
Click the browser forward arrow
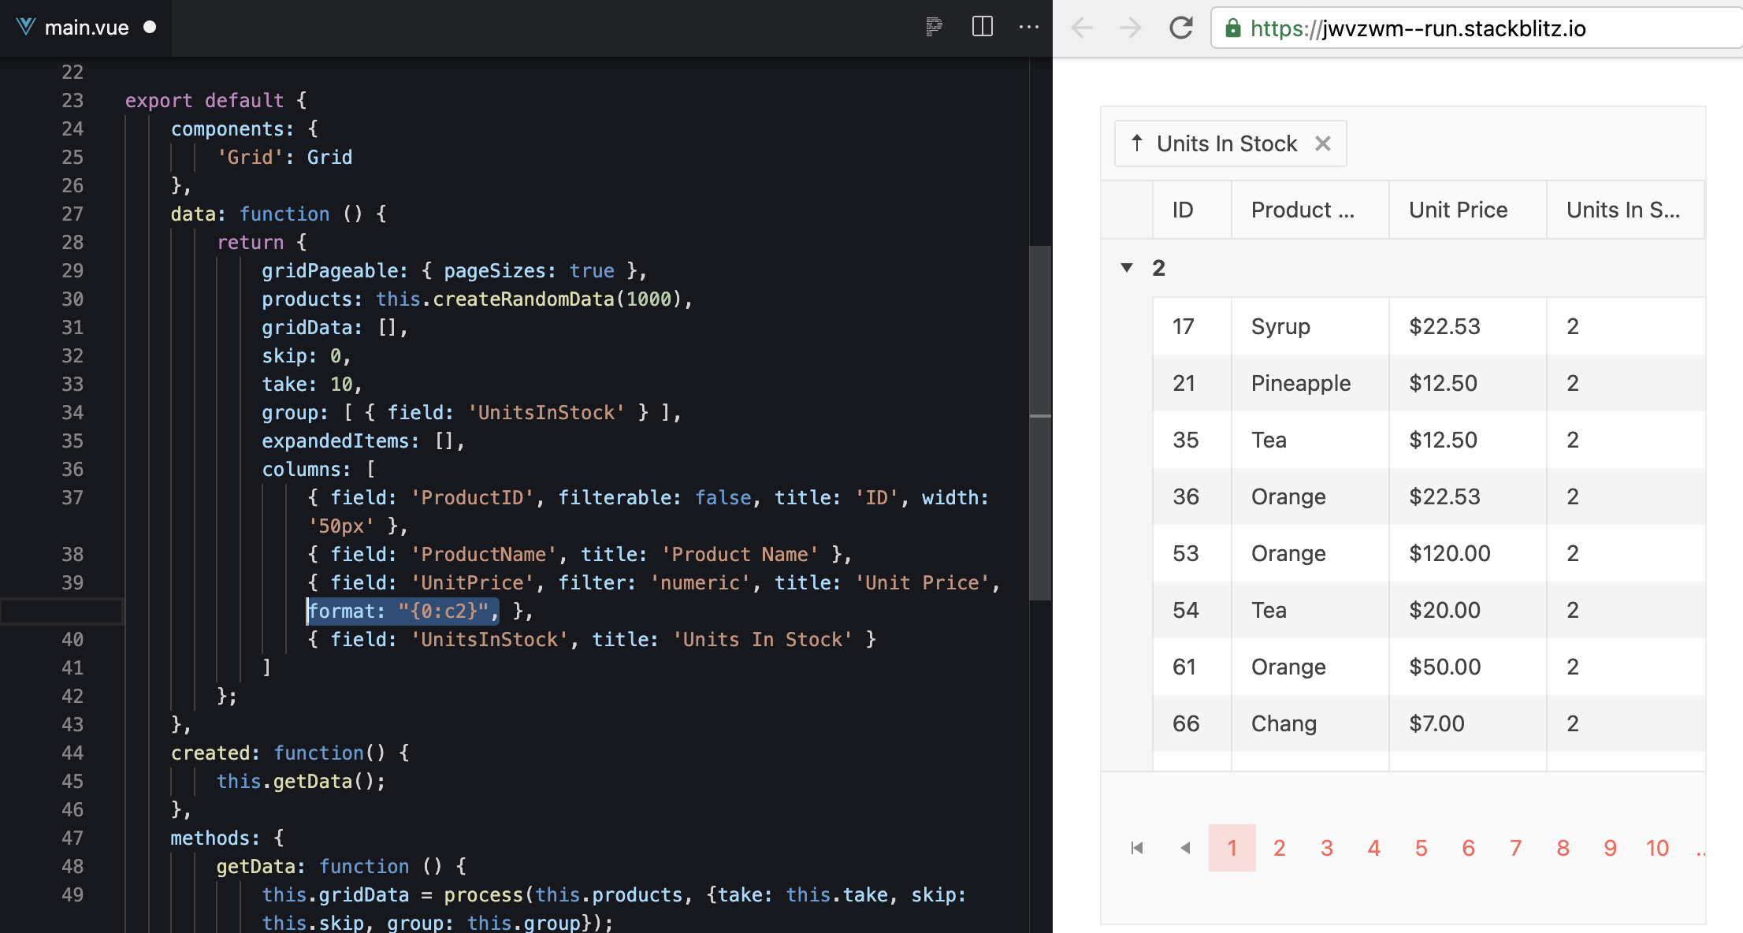[x=1130, y=28]
